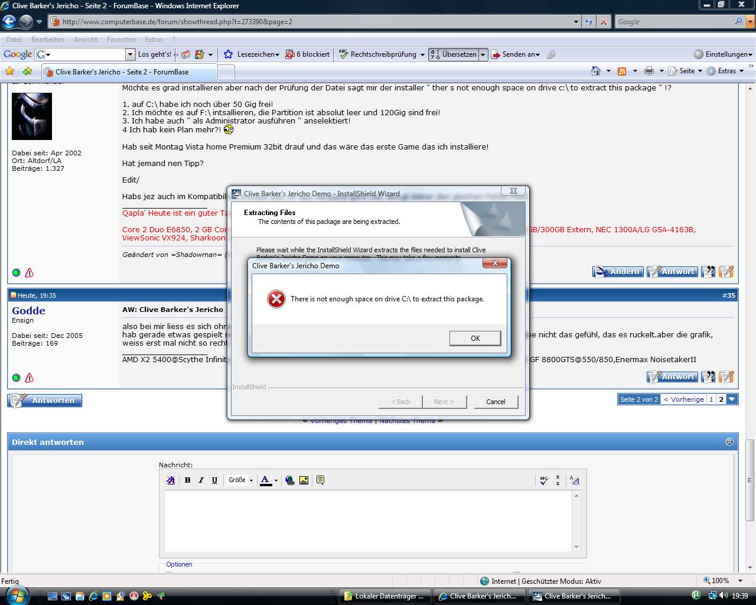This screenshot has height=605, width=756.
Task: Click the Italic formatting icon
Action: (x=201, y=480)
